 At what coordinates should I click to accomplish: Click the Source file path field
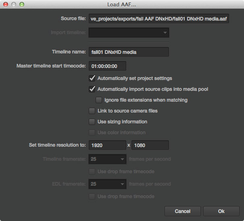click(x=159, y=18)
